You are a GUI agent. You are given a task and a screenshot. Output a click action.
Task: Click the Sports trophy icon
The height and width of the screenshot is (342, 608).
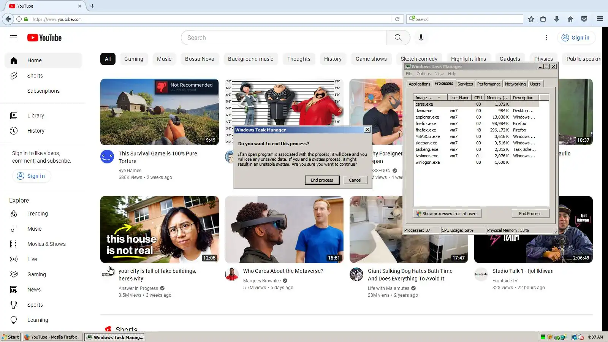click(x=14, y=305)
